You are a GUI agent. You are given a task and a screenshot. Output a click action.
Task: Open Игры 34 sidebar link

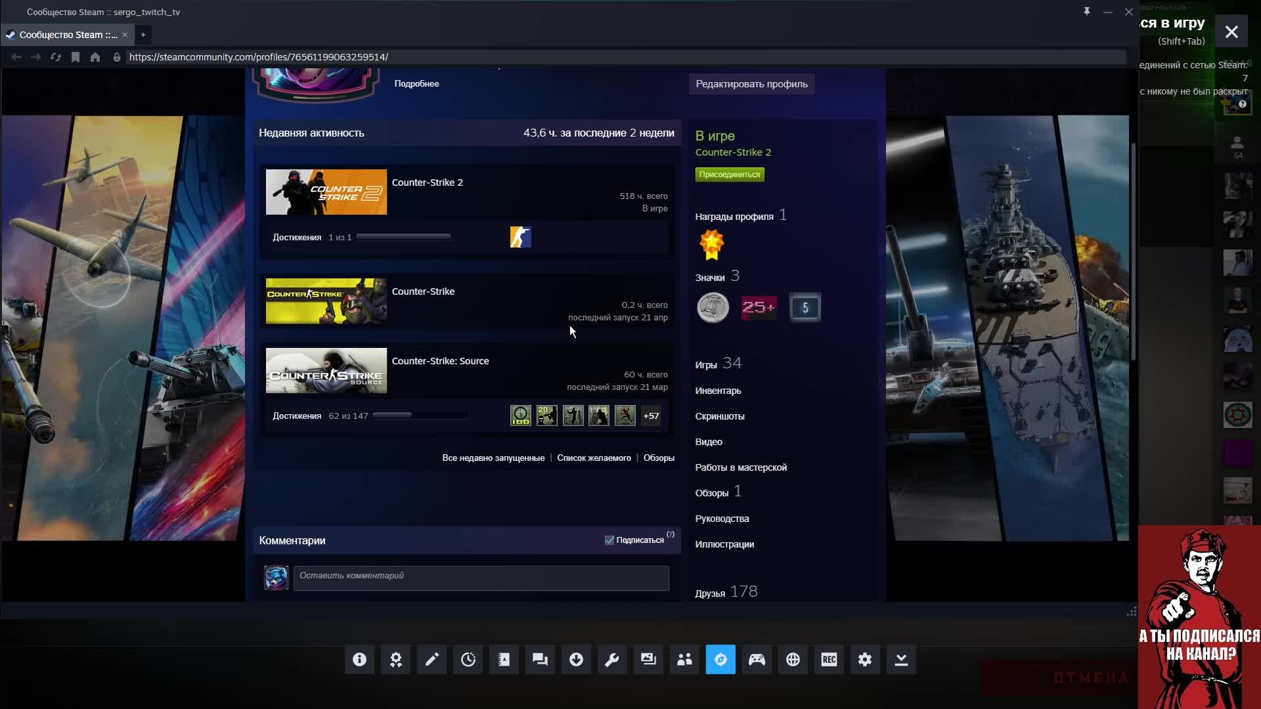(719, 364)
